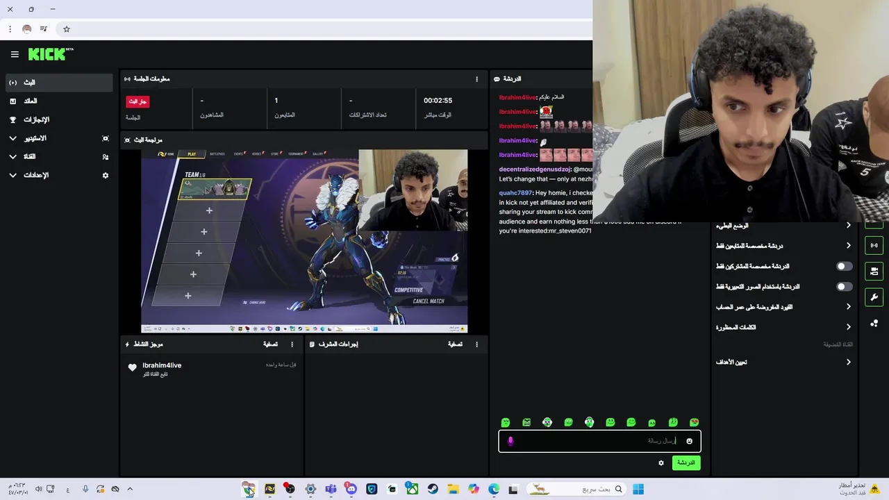This screenshot has width=889, height=500.
Task: Open Discord from the taskbar
Action: pyautogui.click(x=351, y=490)
